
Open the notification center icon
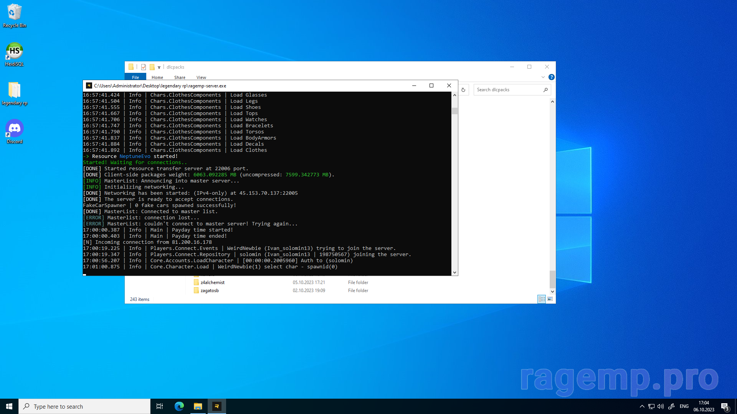pos(725,406)
